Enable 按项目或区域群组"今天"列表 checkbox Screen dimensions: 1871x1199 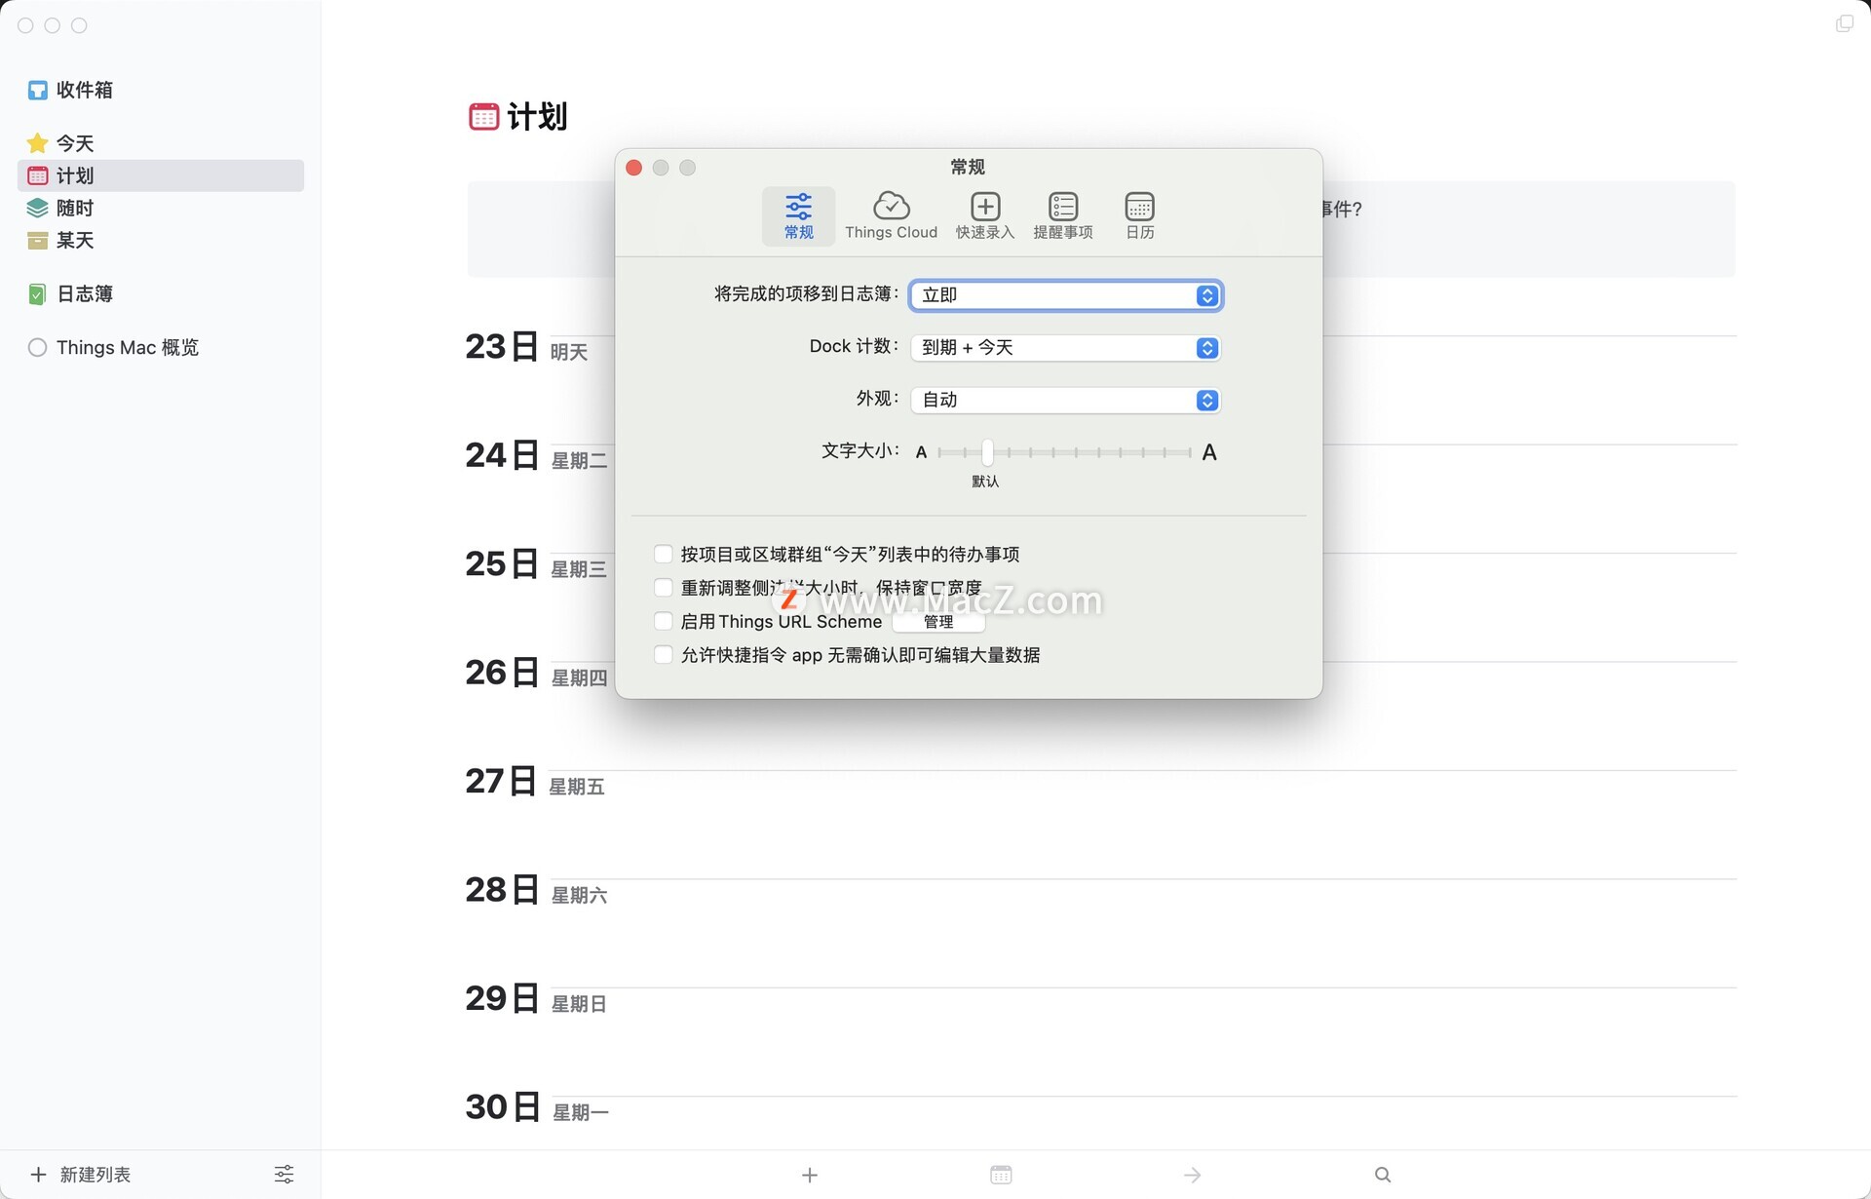[x=664, y=554]
